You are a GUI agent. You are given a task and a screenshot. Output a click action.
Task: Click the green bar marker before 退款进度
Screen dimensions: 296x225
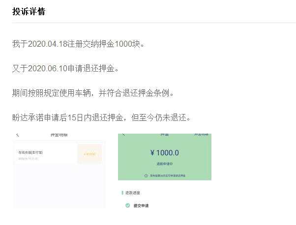tap(122, 193)
